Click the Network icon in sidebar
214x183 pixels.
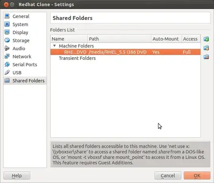tap(7, 56)
